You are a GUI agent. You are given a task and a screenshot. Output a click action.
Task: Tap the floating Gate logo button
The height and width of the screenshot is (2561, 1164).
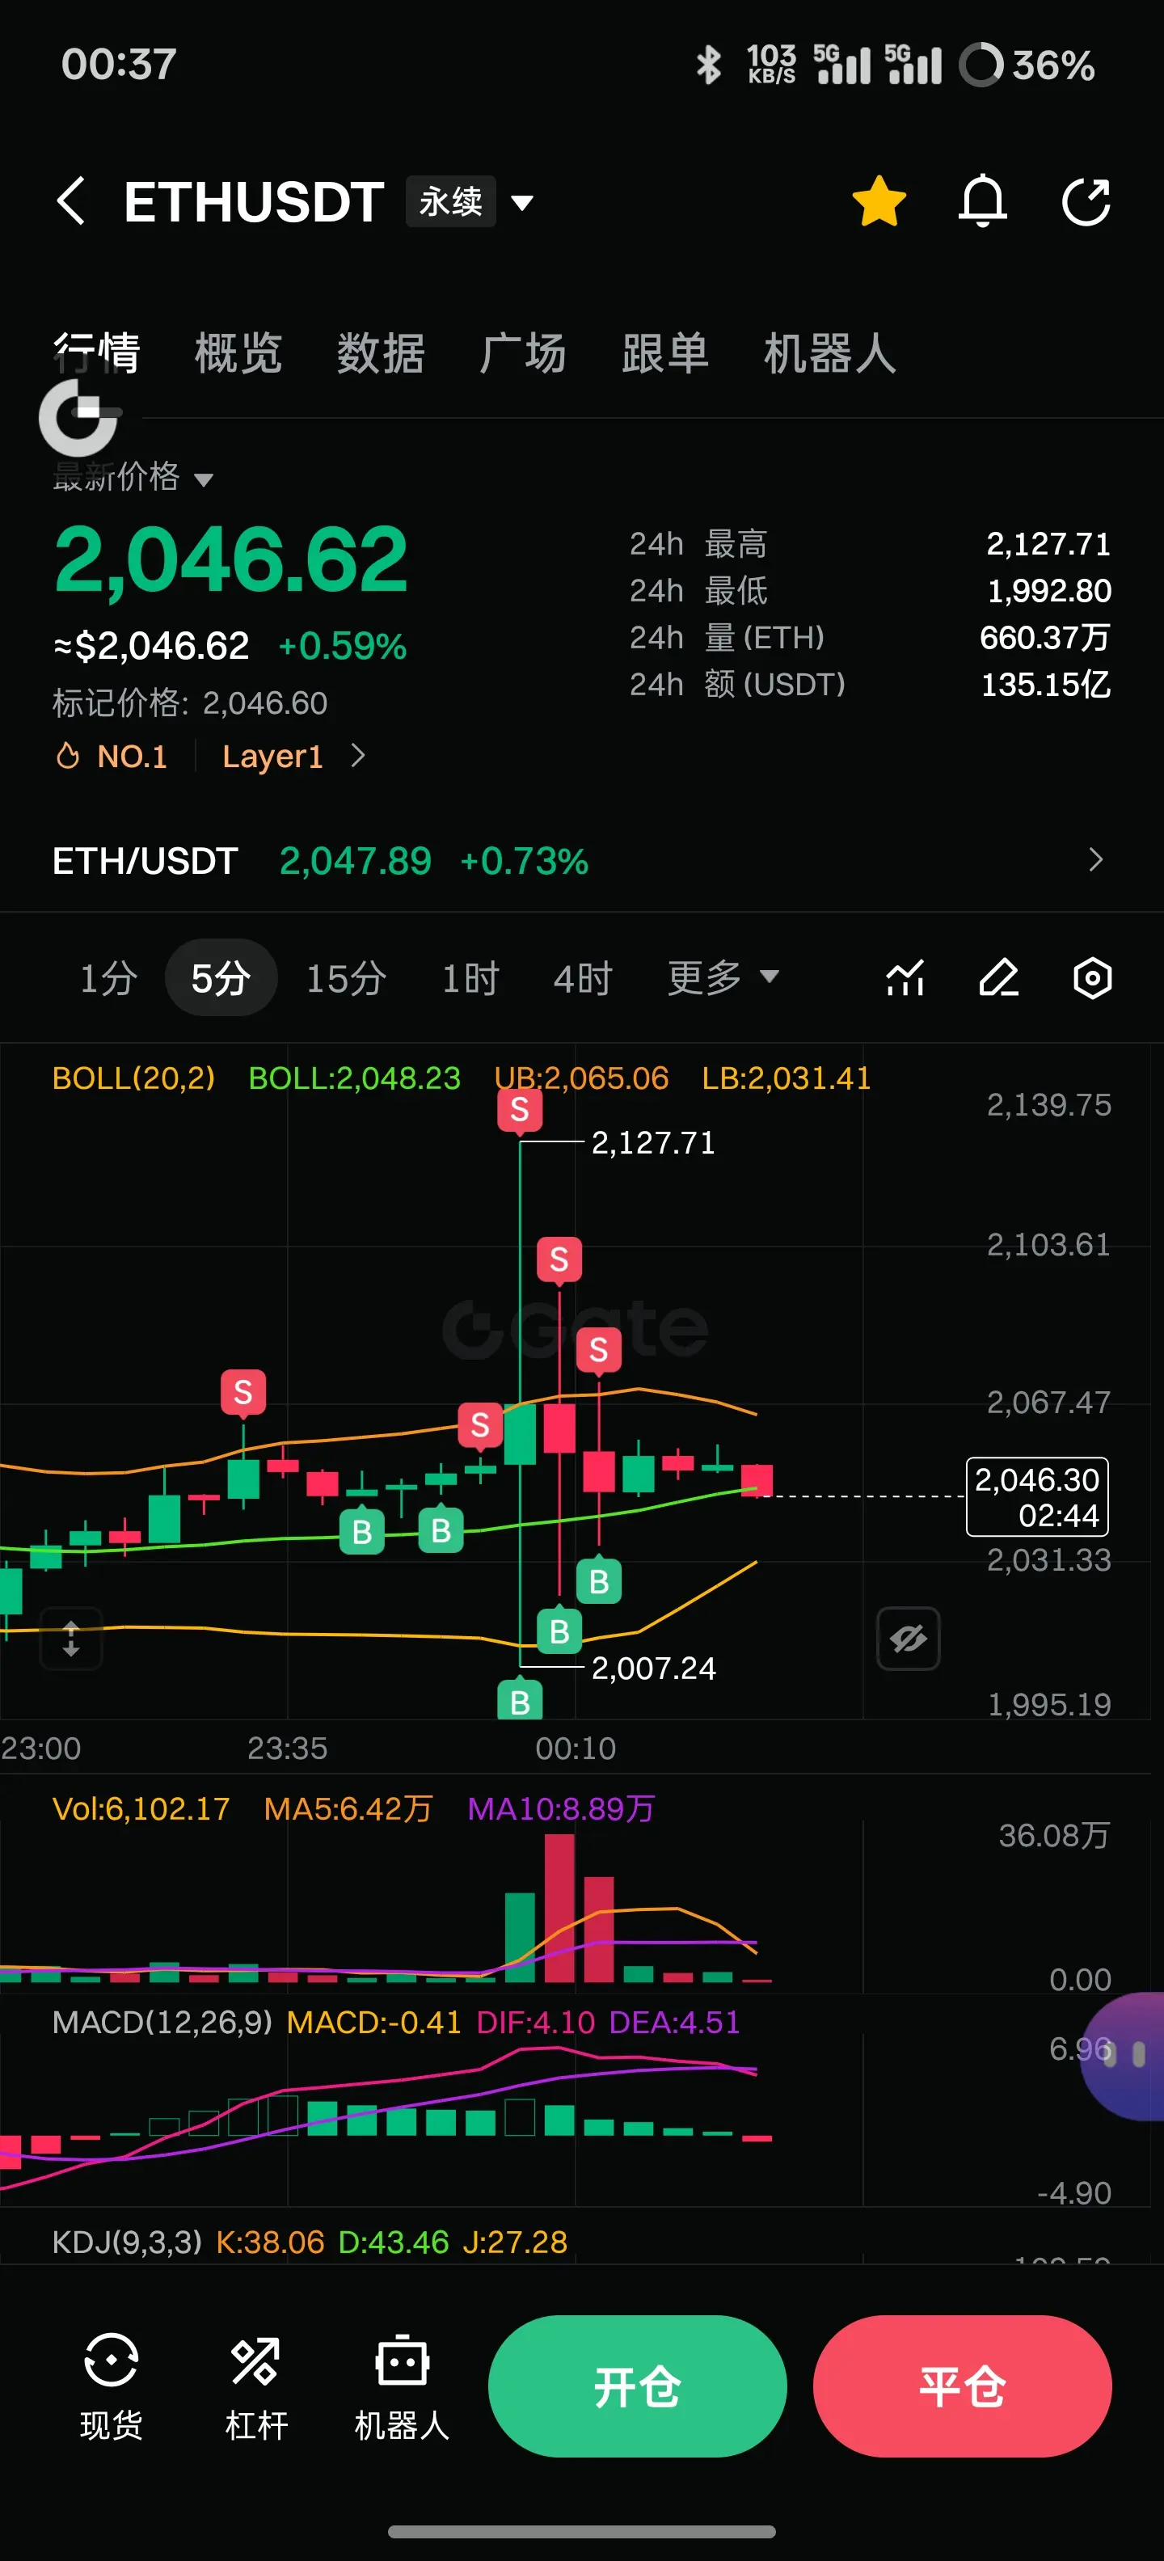pyautogui.click(x=78, y=418)
